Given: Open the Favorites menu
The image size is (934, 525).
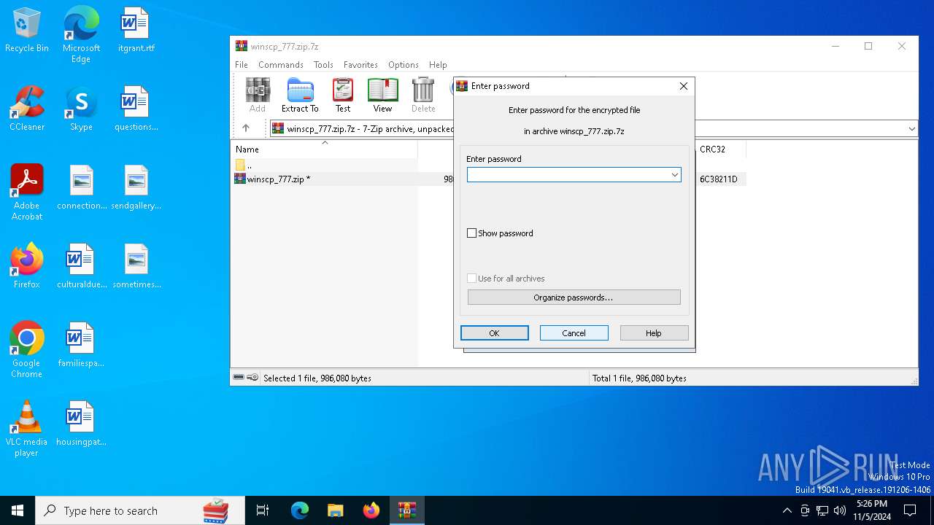Looking at the screenshot, I should tap(360, 65).
